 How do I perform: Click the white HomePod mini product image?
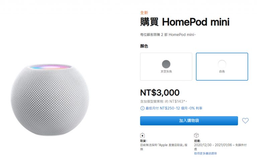click(50, 100)
